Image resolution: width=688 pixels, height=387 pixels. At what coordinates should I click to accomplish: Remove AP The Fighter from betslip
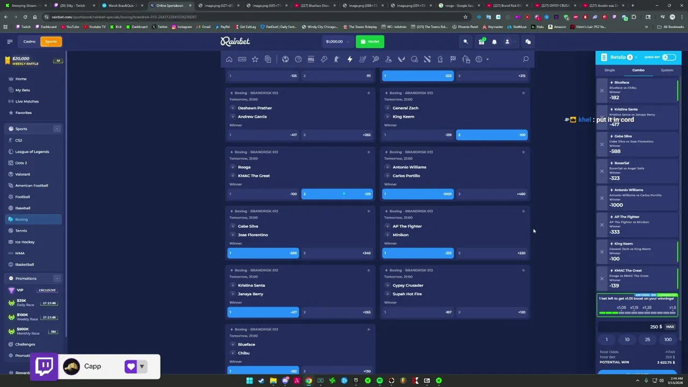click(602, 225)
